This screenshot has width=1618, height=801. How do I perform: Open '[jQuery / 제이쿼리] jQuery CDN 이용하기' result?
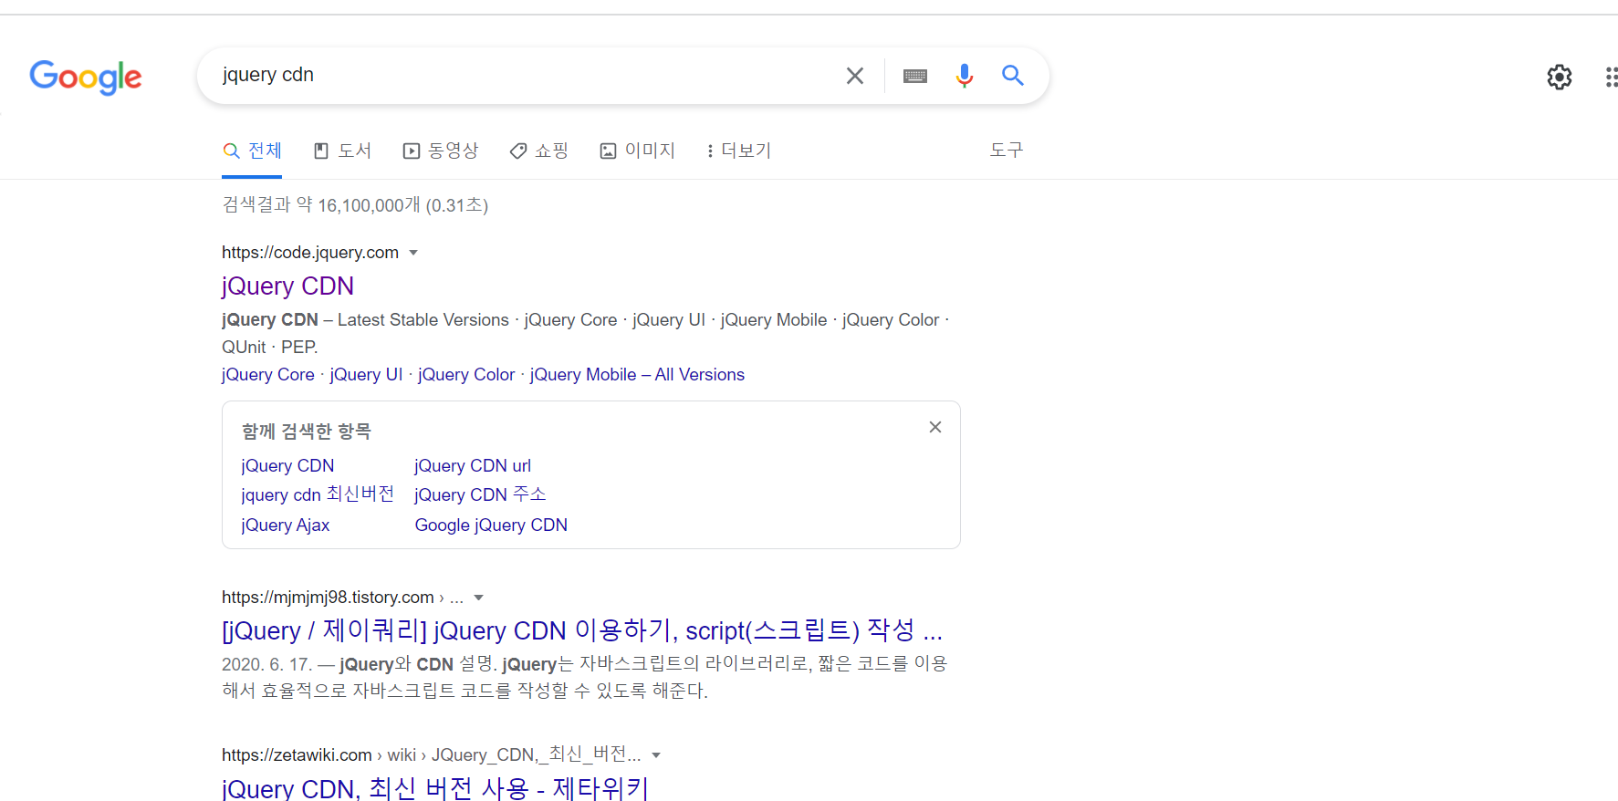click(582, 630)
